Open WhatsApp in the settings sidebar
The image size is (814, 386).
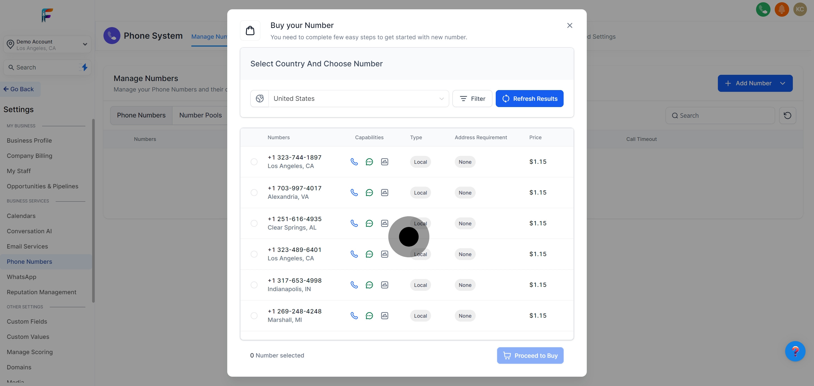click(21, 277)
